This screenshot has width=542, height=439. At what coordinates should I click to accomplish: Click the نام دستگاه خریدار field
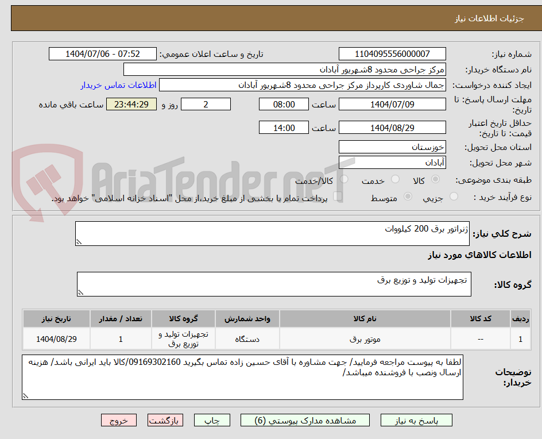(284, 70)
